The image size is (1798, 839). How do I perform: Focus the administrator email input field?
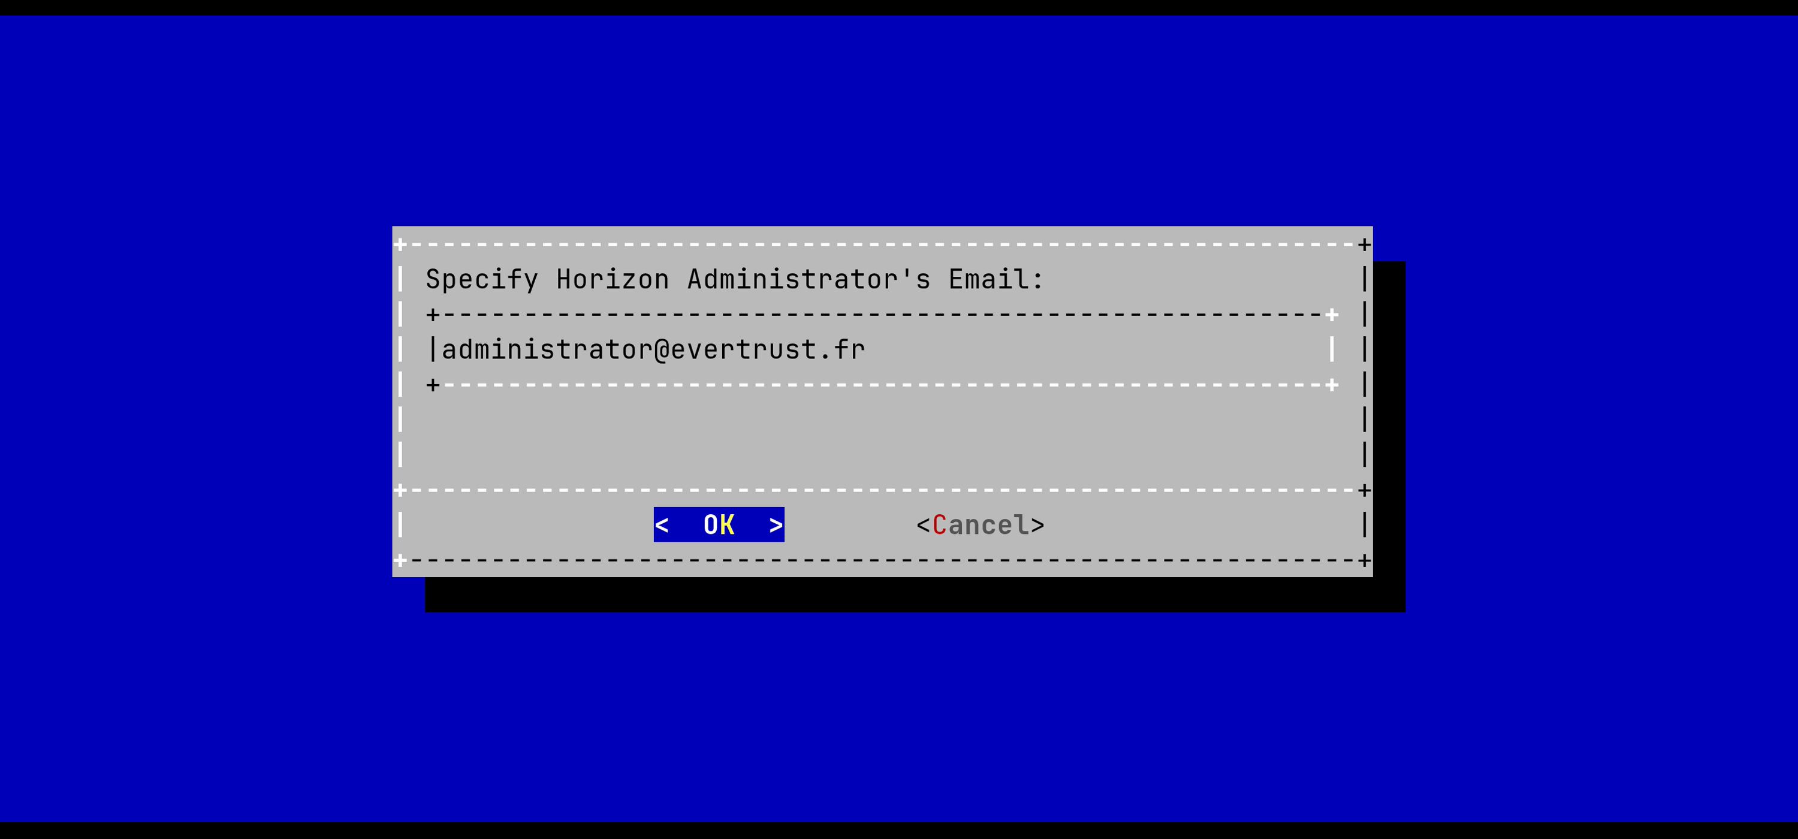[x=882, y=349]
